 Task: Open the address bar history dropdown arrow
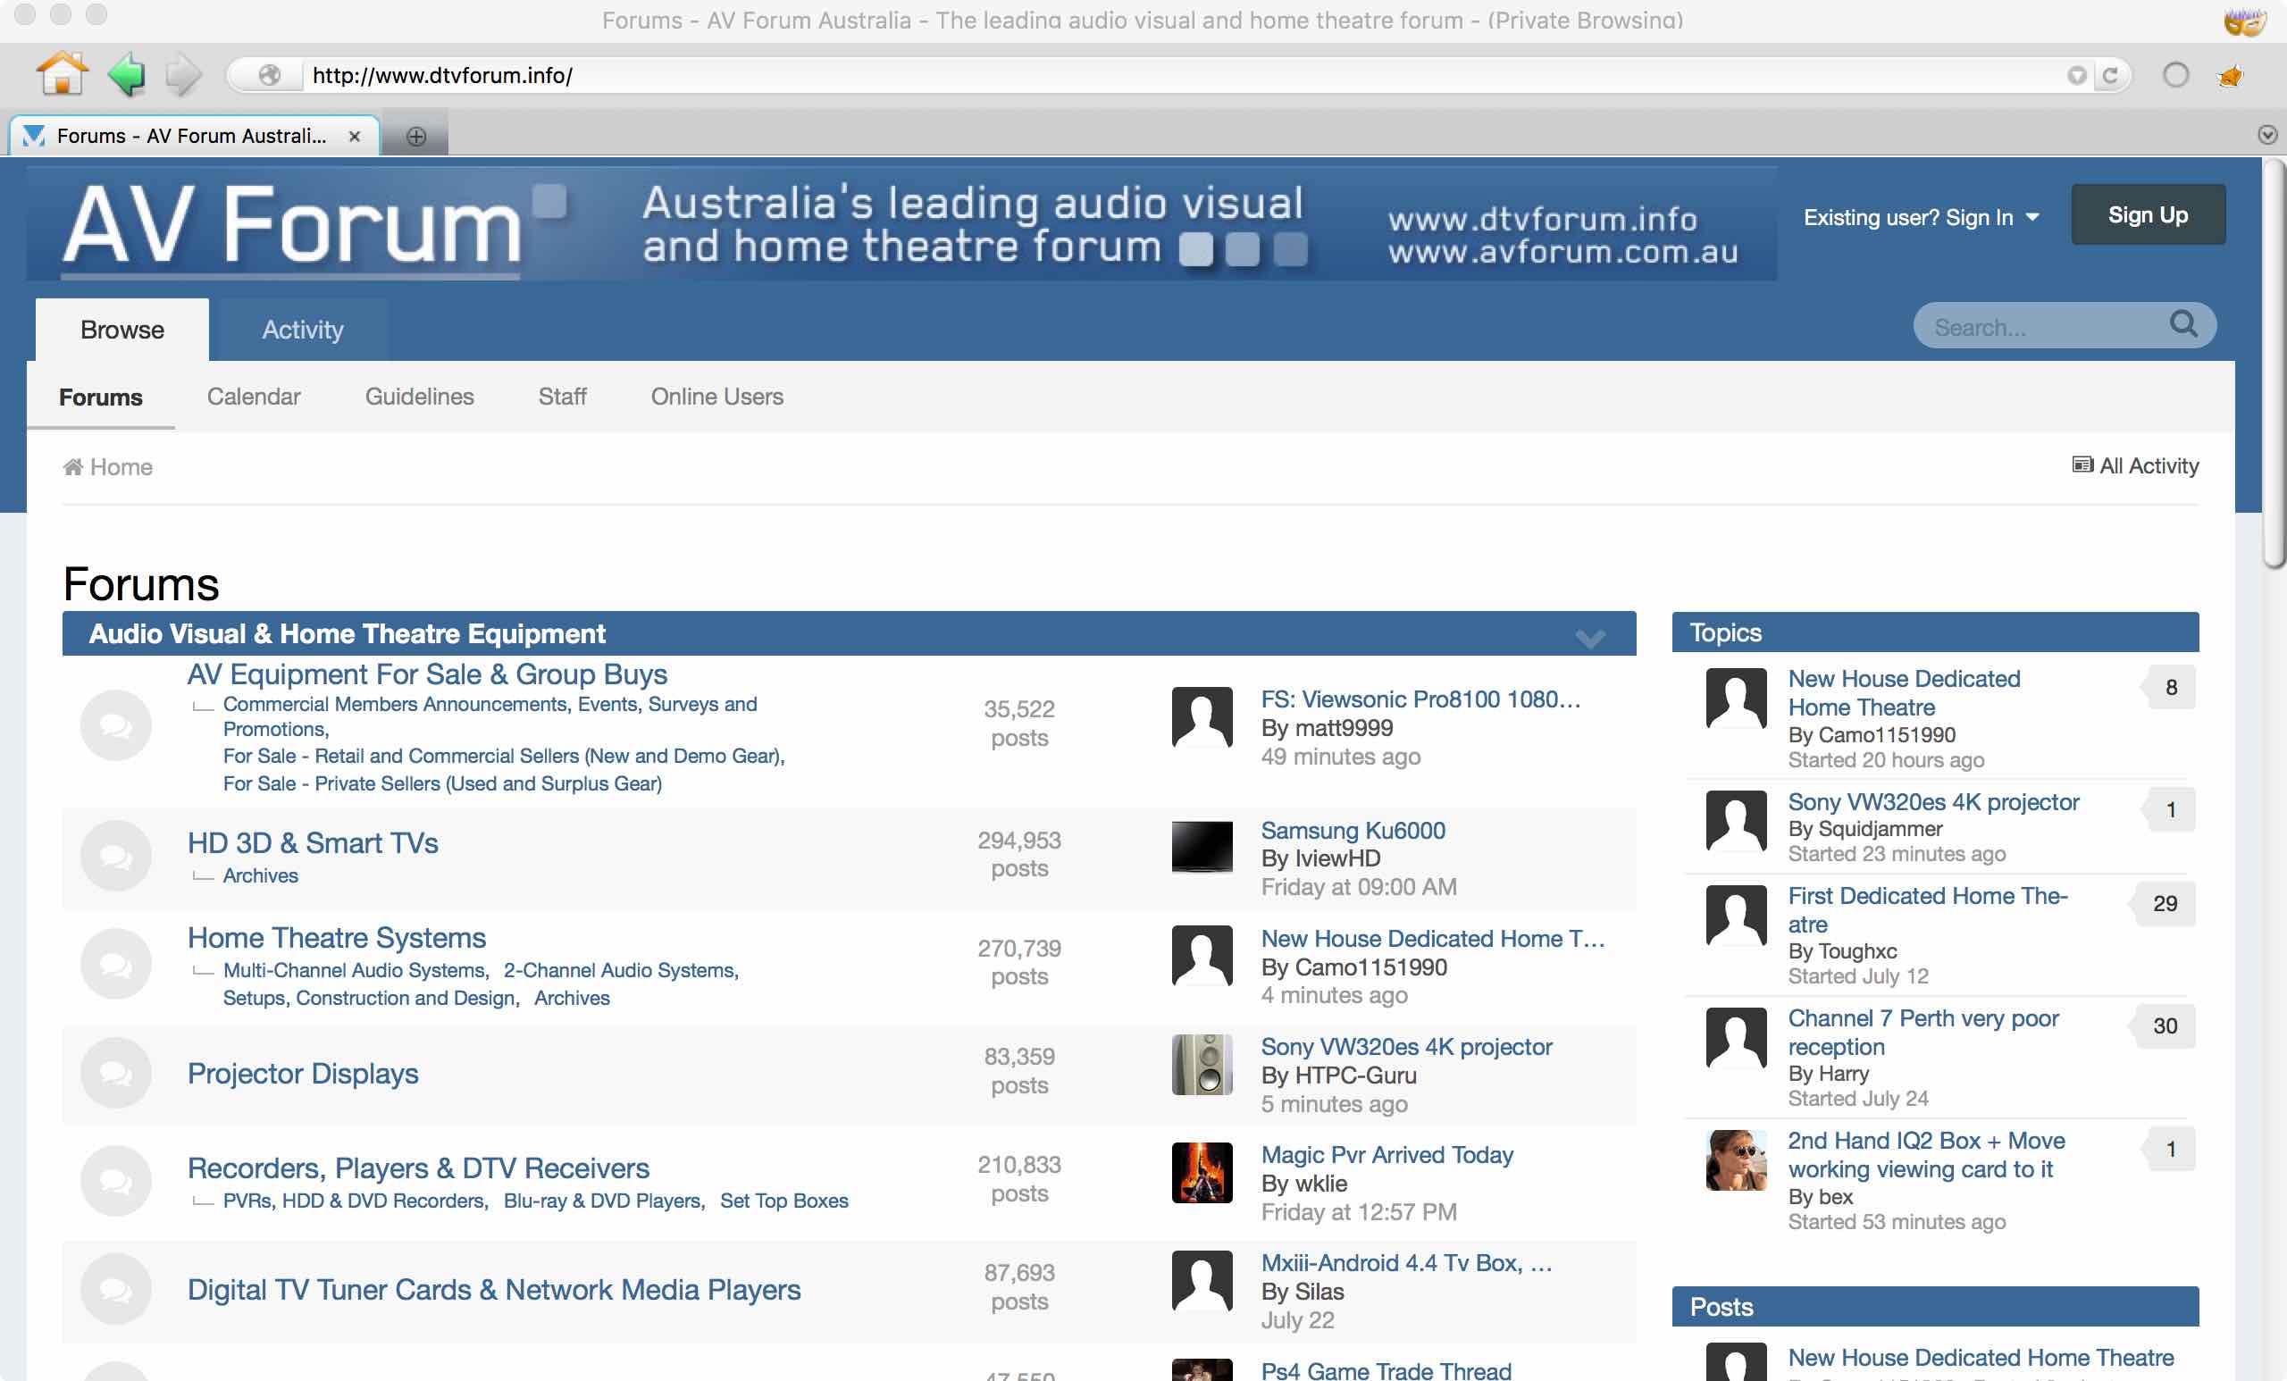click(x=2076, y=75)
